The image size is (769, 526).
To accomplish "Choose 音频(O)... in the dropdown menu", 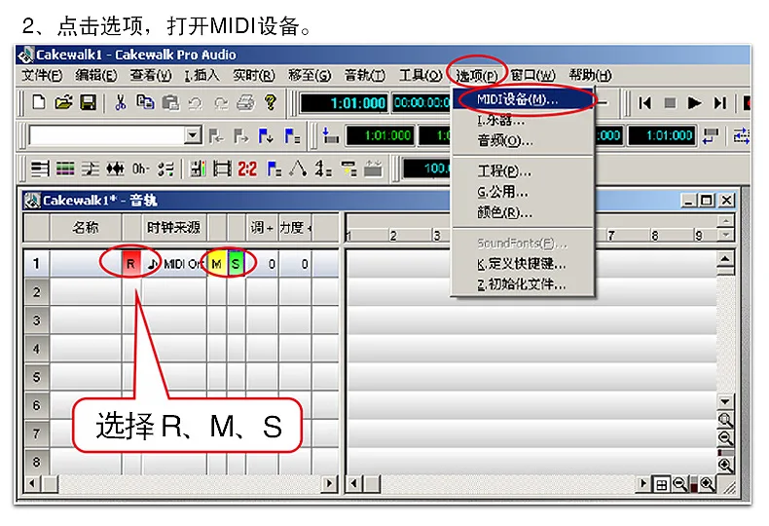I will point(523,141).
